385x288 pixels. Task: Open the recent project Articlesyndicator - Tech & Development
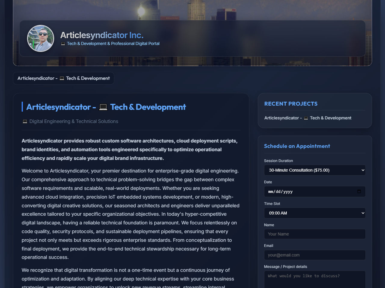pos(308,118)
